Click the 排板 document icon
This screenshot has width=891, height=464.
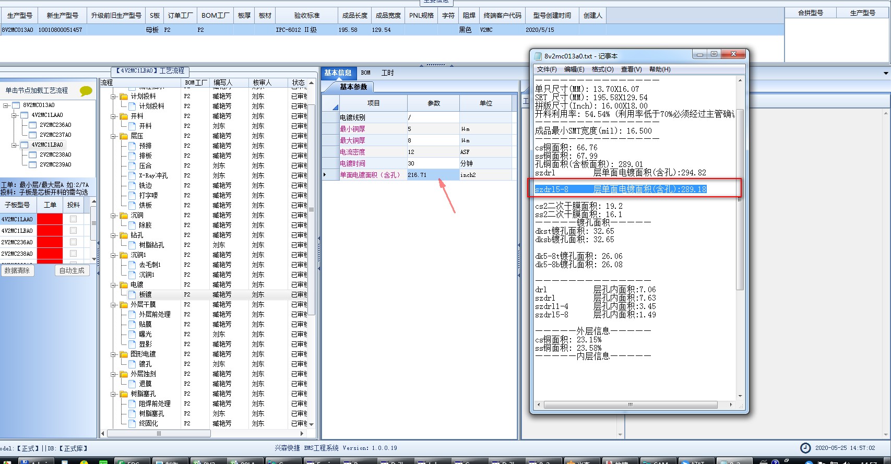(133, 156)
